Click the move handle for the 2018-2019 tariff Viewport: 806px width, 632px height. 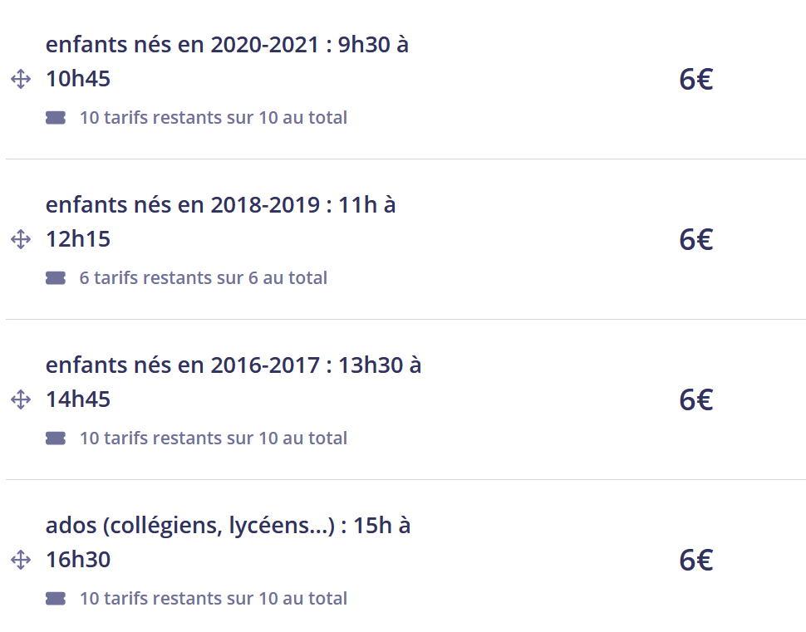pyautogui.click(x=21, y=240)
